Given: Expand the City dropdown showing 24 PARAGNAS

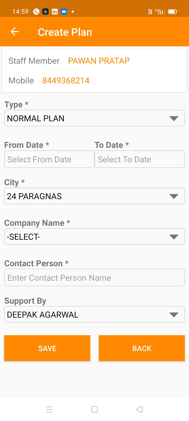Looking at the screenshot, I should [x=94, y=196].
